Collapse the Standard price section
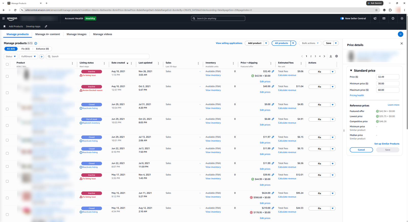Image resolution: width=408 pixels, height=222 pixels. click(x=351, y=71)
